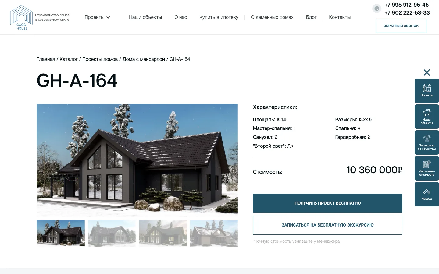Click the GH-A-164 page heading
This screenshot has width=439, height=274.
(x=77, y=81)
